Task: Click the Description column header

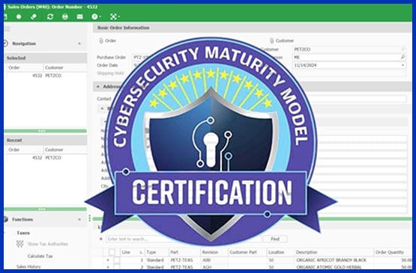Action: [x=334, y=252]
